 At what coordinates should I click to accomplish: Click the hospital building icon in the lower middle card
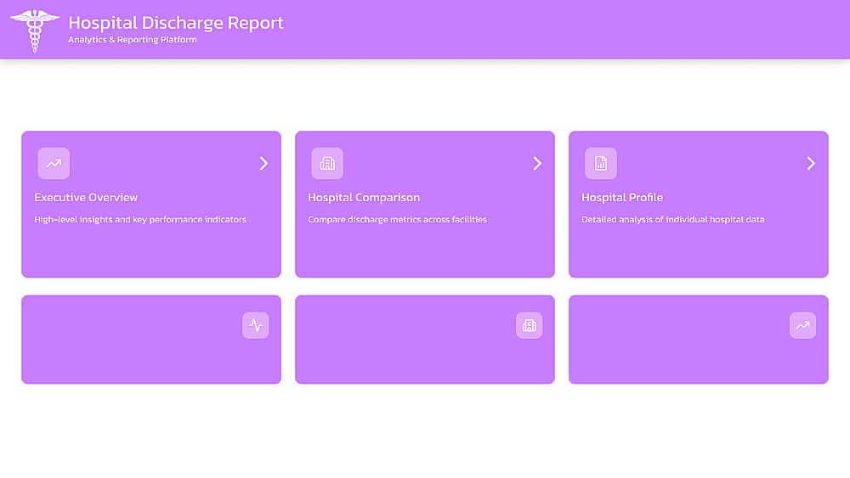click(529, 325)
